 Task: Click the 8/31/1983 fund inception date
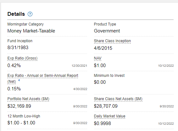pyautogui.click(x=18, y=48)
